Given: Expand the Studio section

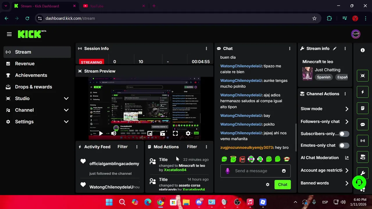Looking at the screenshot, I should pos(37,98).
